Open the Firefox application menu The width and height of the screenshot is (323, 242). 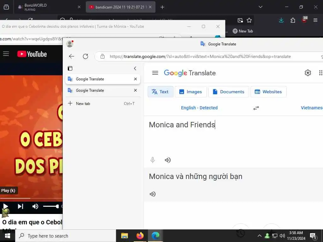pyautogui.click(x=315, y=20)
